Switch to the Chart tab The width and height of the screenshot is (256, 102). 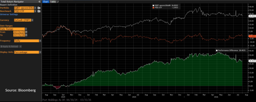pyautogui.click(x=45, y=2)
